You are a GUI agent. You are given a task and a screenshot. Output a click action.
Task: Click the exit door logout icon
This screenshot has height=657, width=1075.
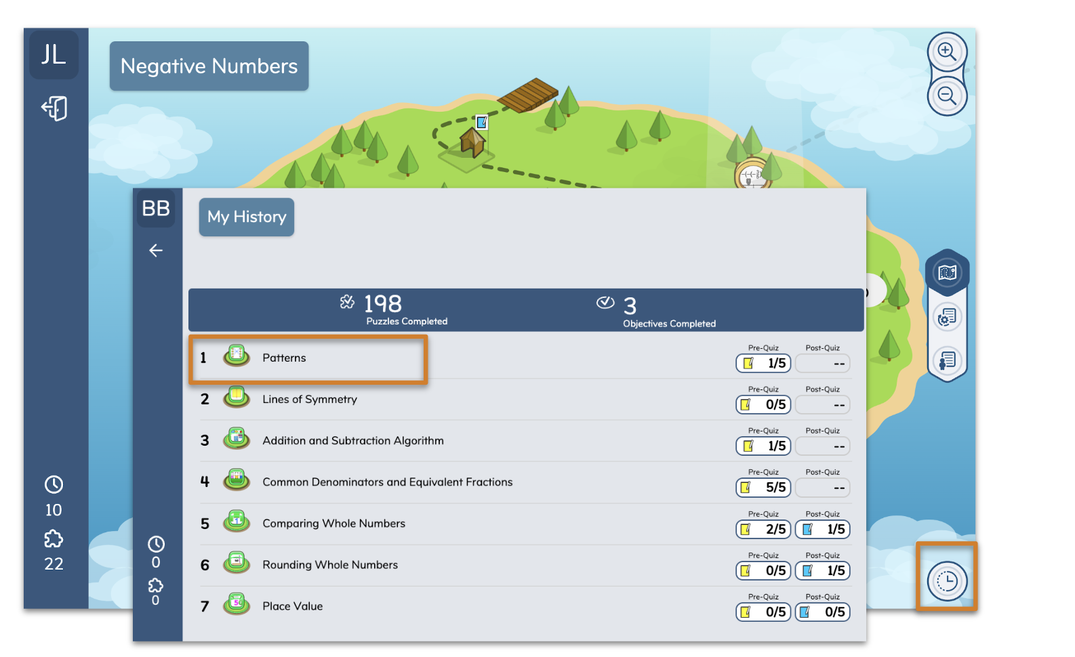[55, 108]
